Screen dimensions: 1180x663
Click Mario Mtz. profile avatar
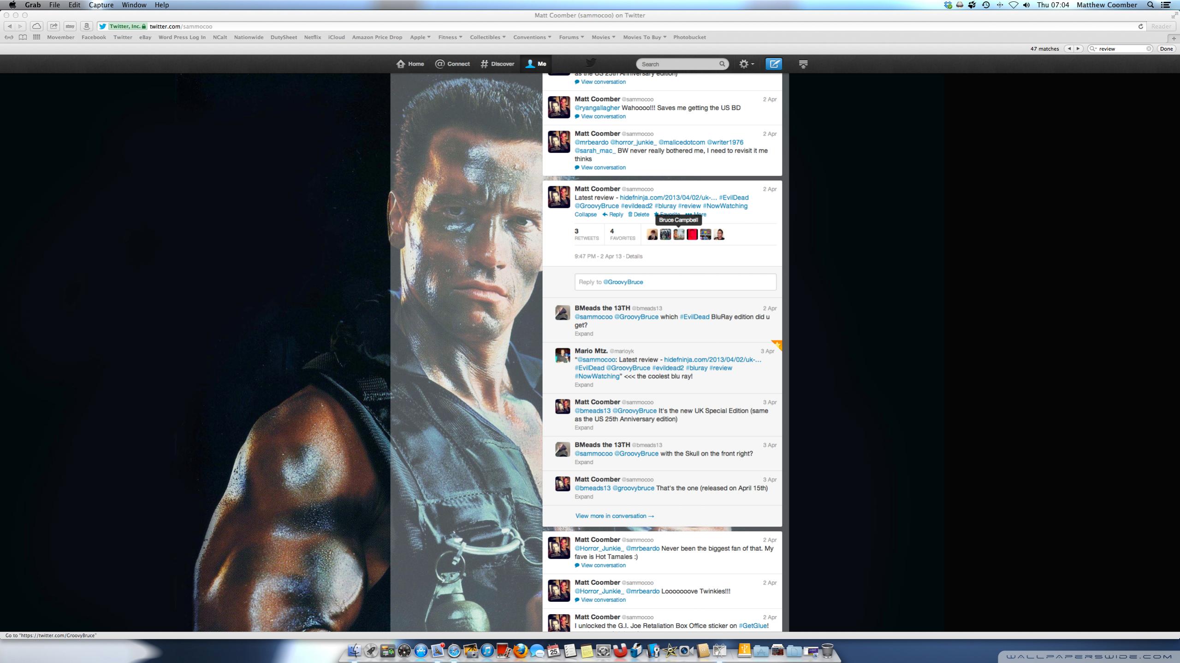(x=562, y=355)
